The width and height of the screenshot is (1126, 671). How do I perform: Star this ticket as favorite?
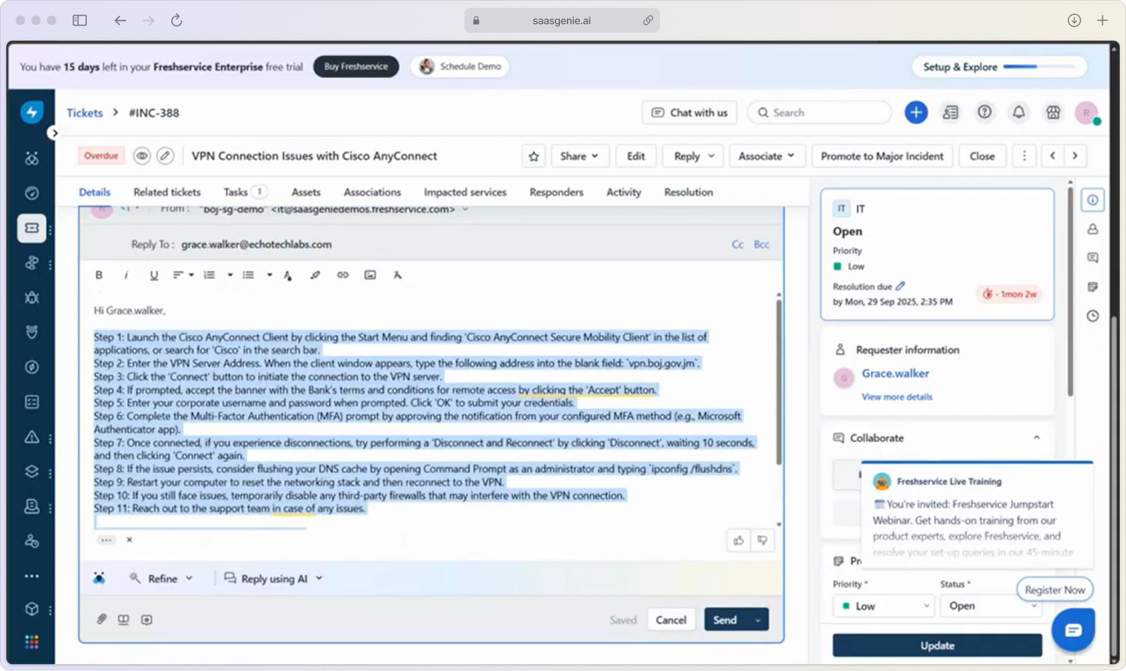coord(534,156)
